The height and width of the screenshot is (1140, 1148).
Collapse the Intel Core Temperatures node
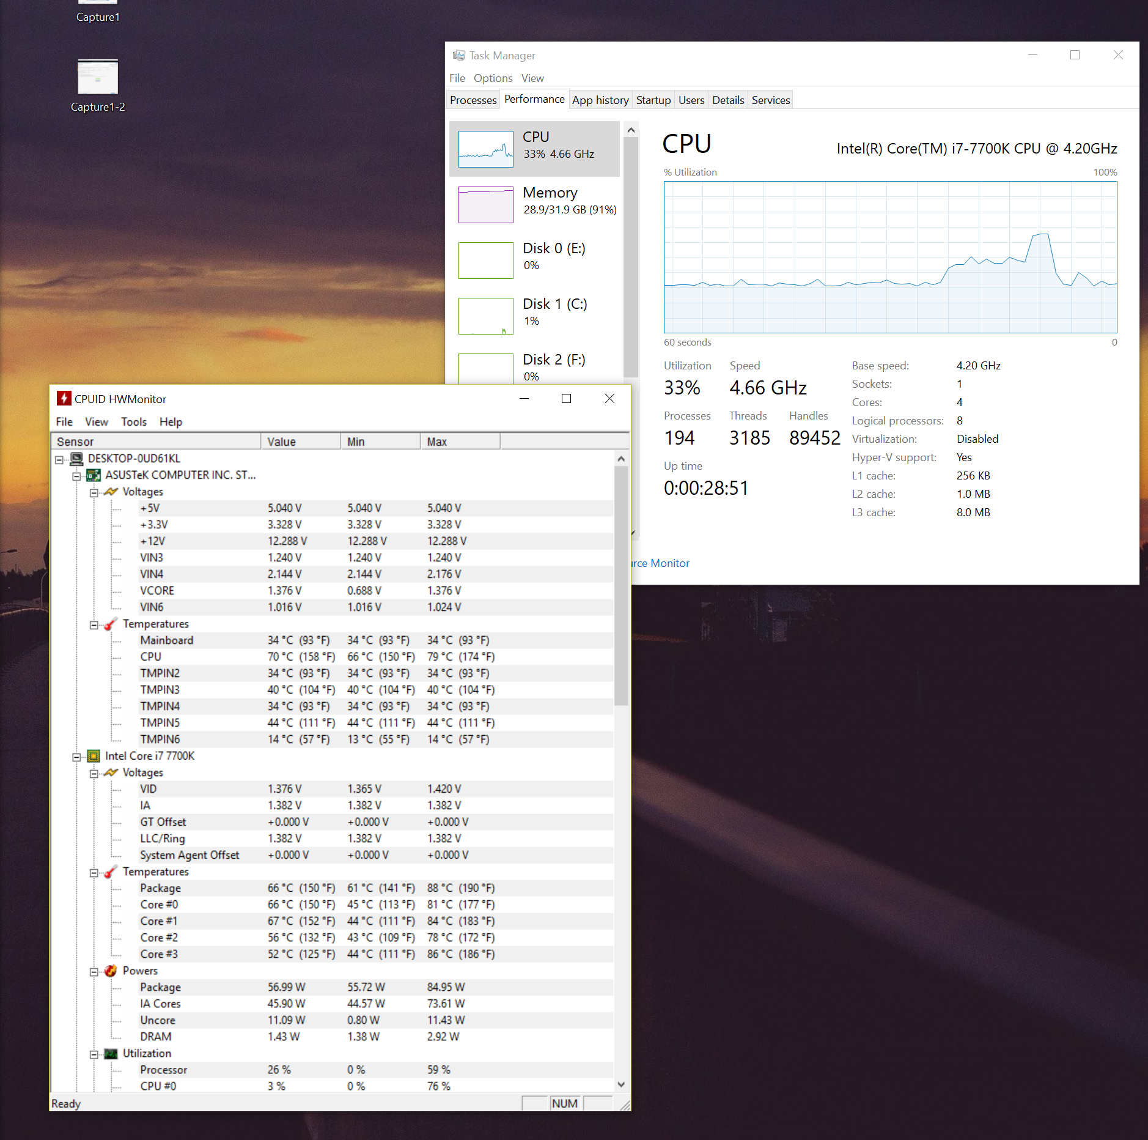tap(94, 872)
